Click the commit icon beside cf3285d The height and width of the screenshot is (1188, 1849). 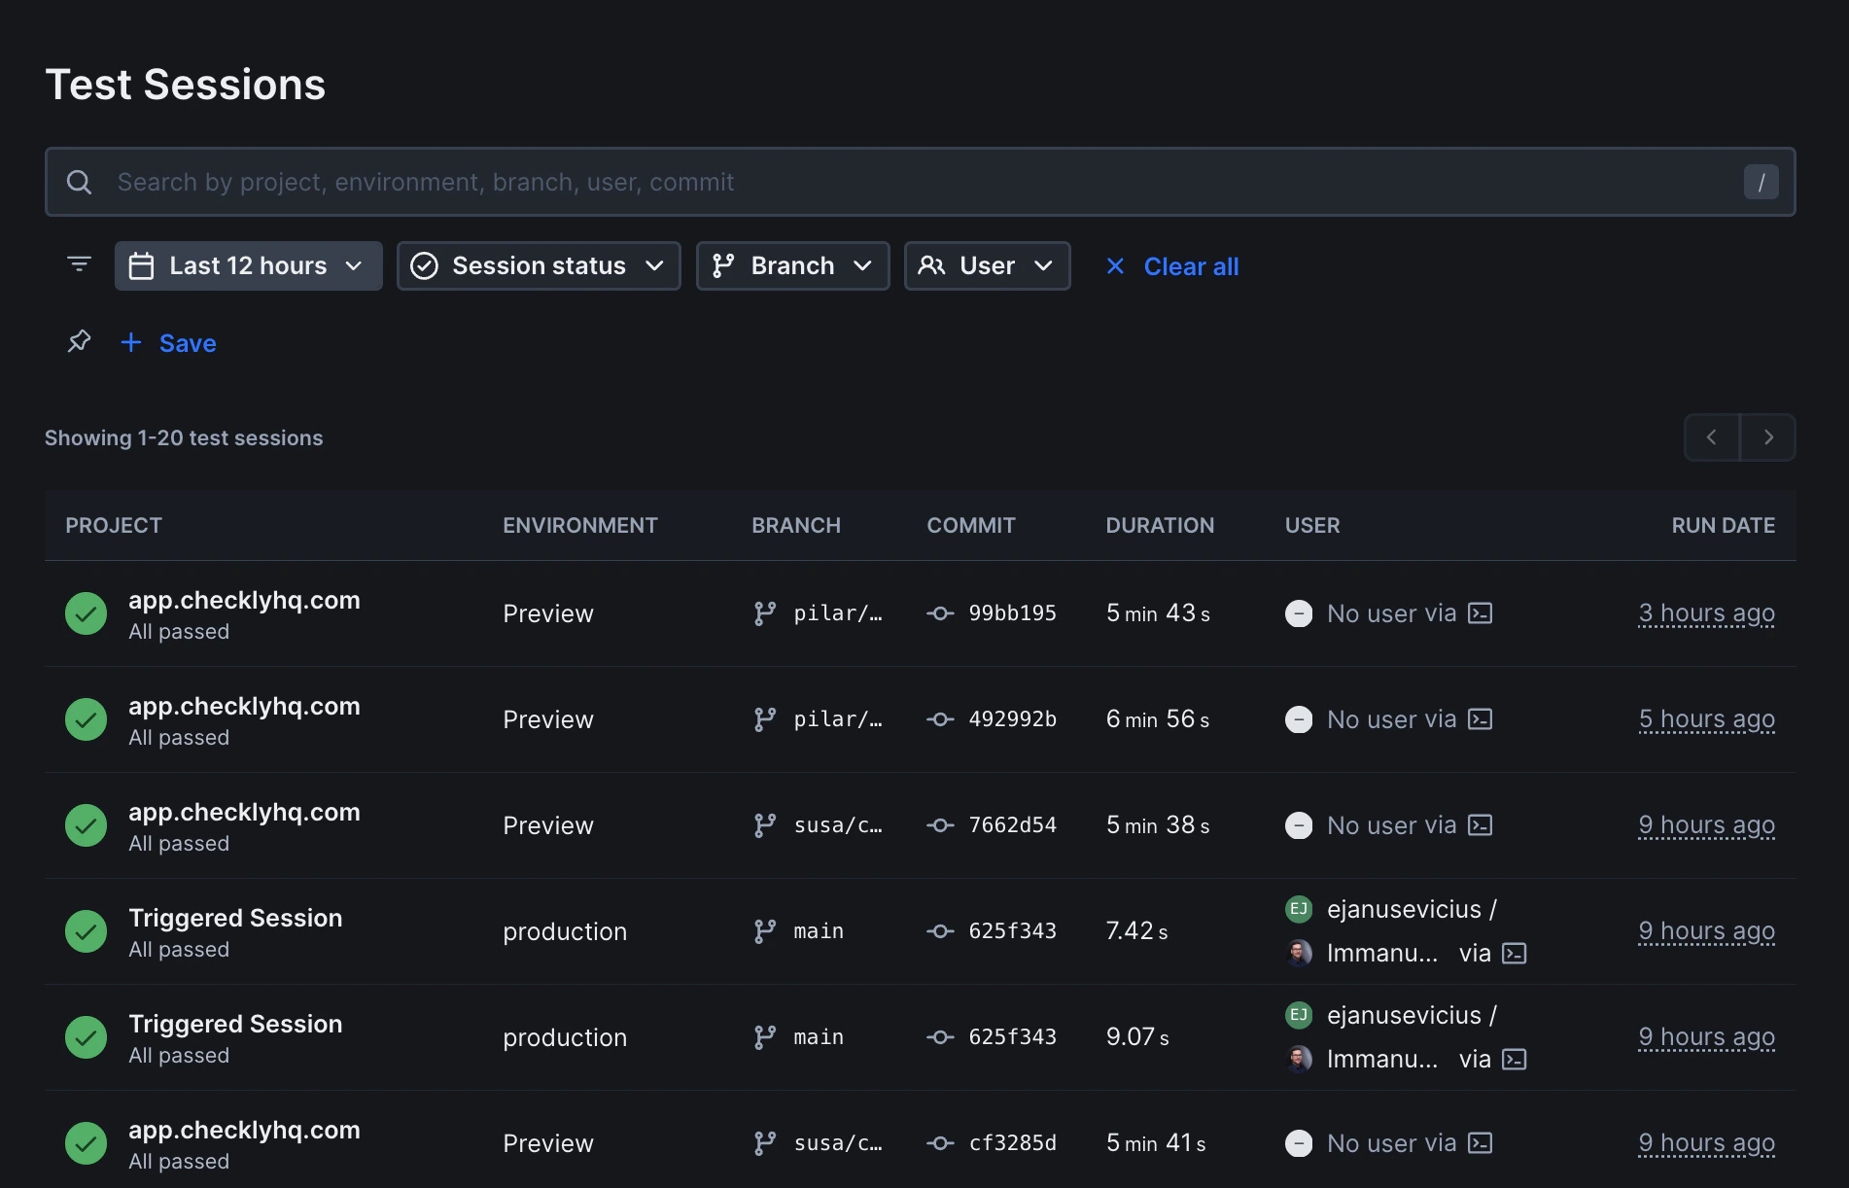tap(939, 1143)
